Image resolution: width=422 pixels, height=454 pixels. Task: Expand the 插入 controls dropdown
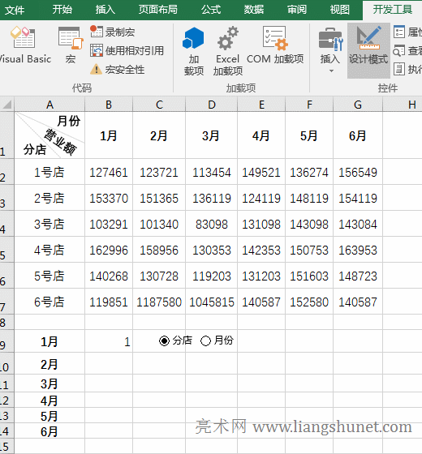[x=330, y=49]
